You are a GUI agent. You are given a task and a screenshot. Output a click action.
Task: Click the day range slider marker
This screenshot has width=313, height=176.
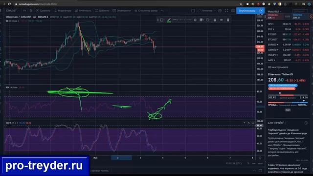pyautogui.click(x=280, y=93)
